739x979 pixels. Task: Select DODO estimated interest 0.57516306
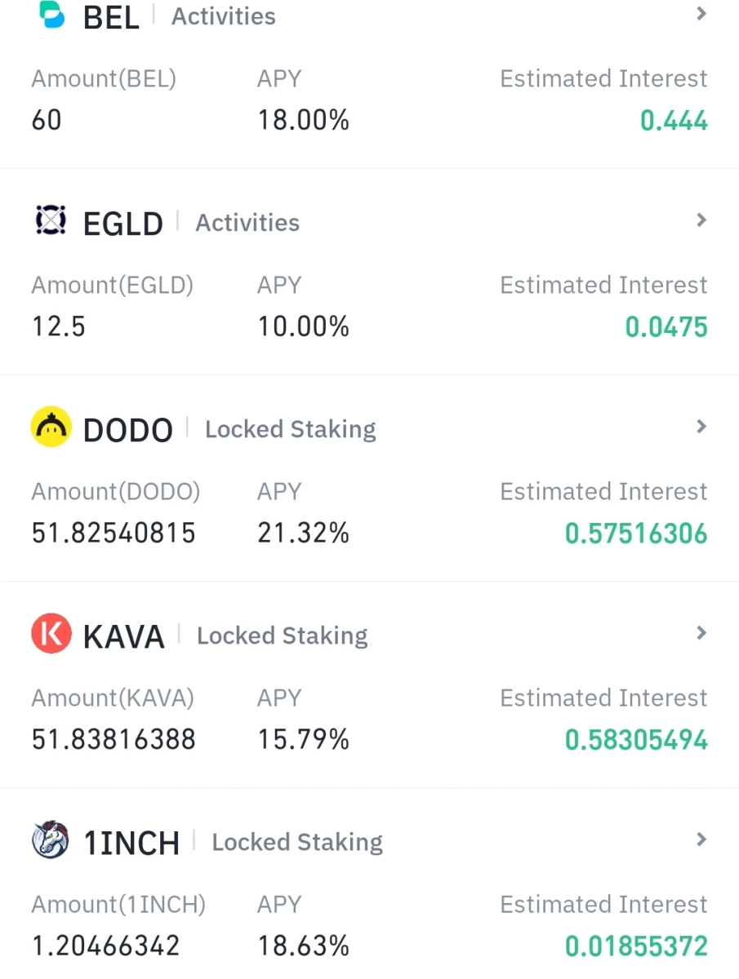(x=636, y=534)
